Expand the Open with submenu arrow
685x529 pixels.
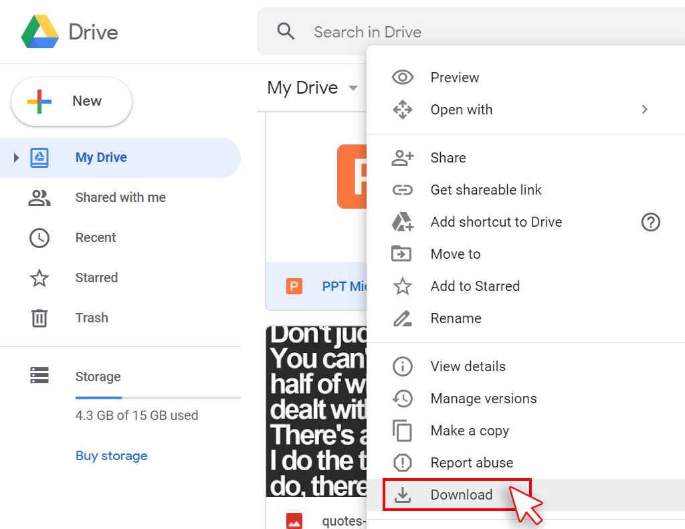pos(644,110)
